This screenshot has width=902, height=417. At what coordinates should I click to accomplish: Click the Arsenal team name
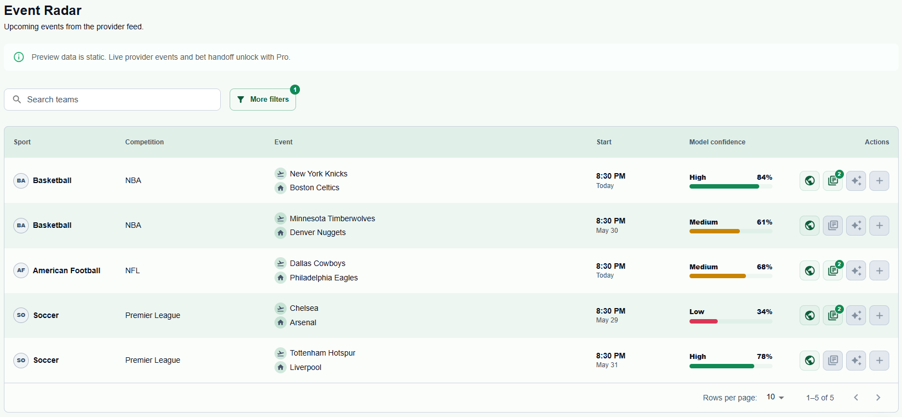coord(303,322)
